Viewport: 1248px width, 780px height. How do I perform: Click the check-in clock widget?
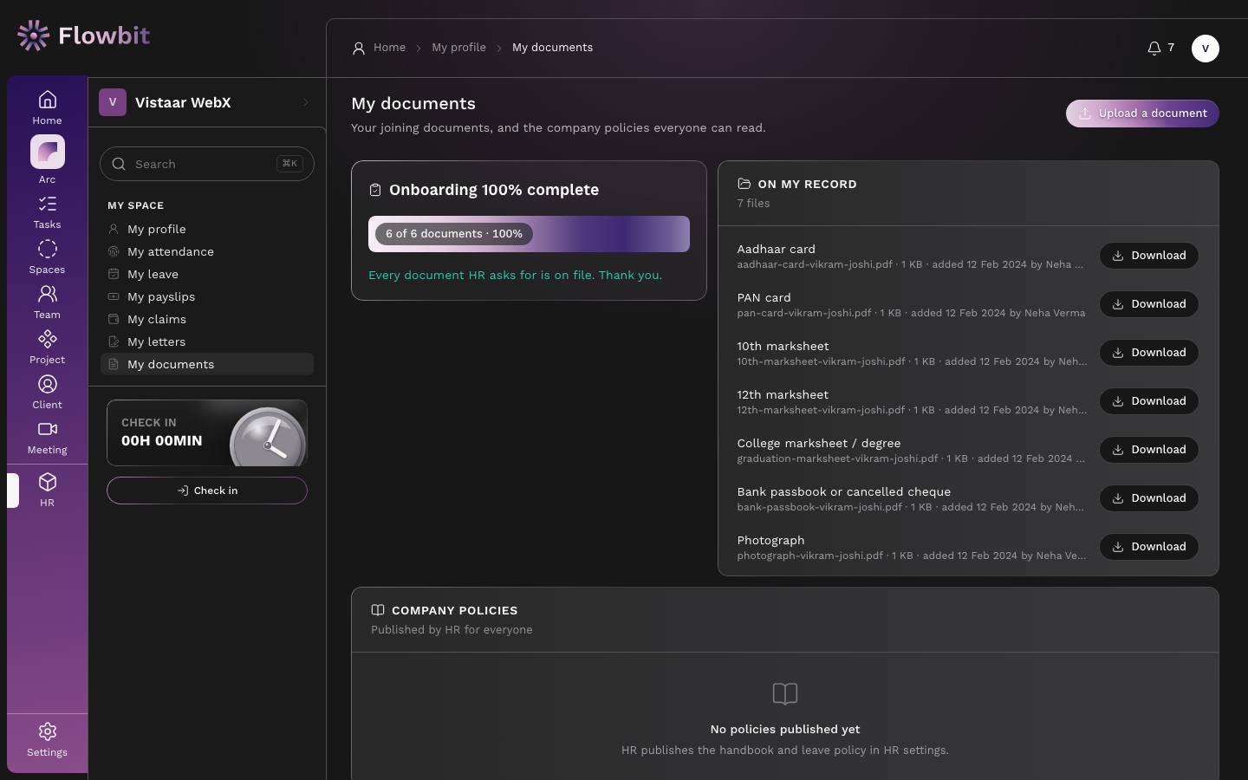click(x=207, y=432)
